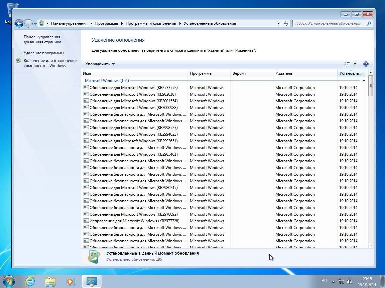Screen dimensions: 385x288
Task: Open view options dropdown arrow
Action: (355, 64)
